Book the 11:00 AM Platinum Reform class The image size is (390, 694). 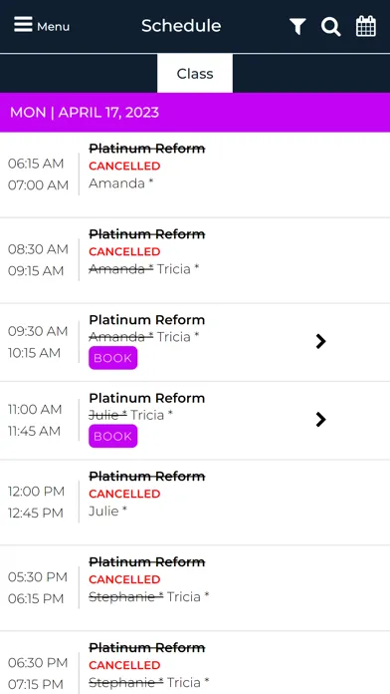[x=113, y=436]
